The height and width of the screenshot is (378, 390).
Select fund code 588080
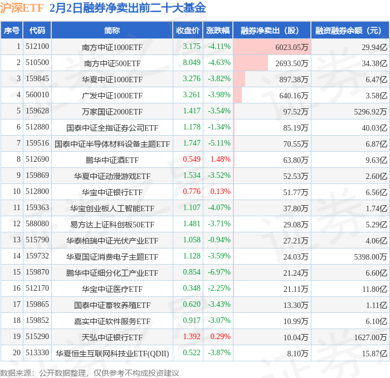(x=37, y=224)
